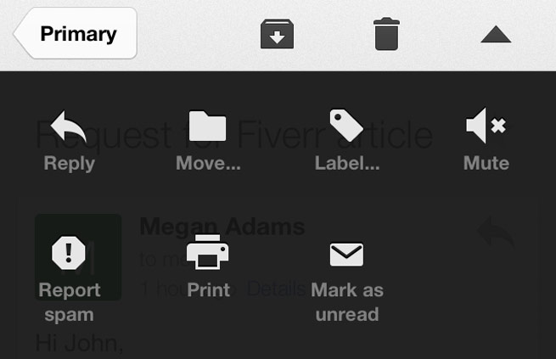The height and width of the screenshot is (359, 556).
Task: Tap the sender avatar thumbnail
Action: tap(78, 257)
